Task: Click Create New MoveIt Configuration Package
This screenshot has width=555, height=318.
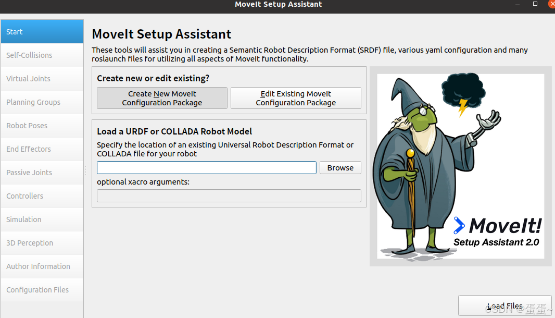Action: tap(162, 98)
